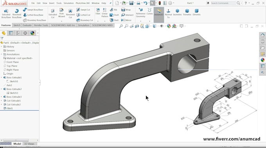Open the Simulation menu
The image size is (266, 148).
[68, 3]
